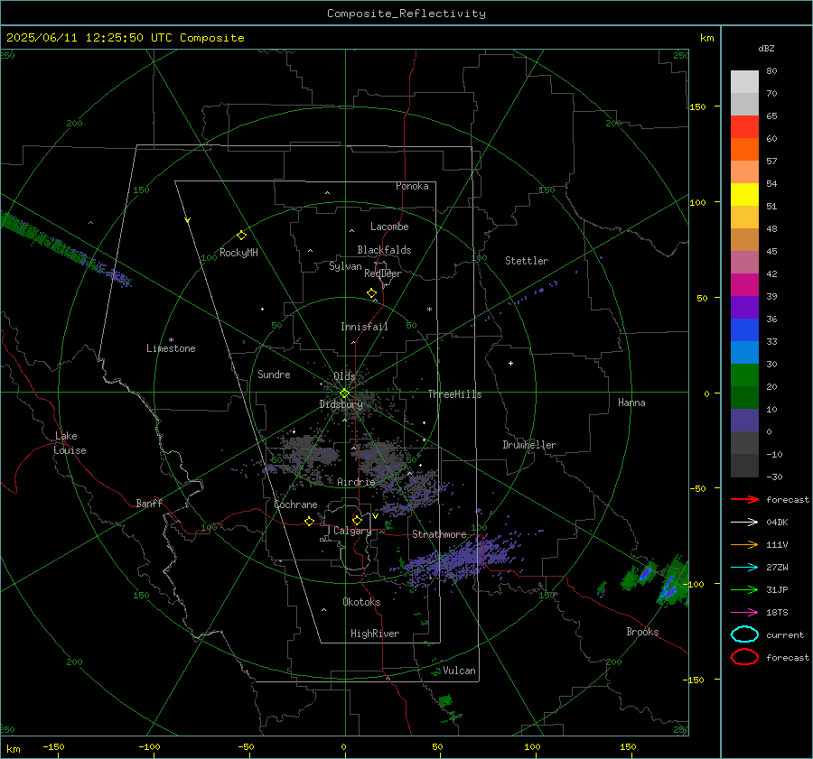Click the green 31JP arrow legend icon
This screenshot has height=759, width=813.
tap(744, 589)
